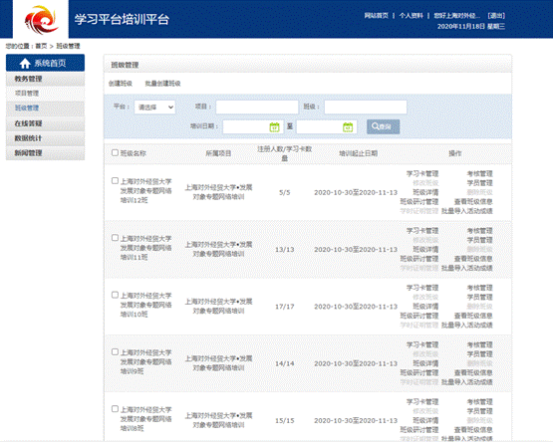Open end date calendar picker icon

348,126
